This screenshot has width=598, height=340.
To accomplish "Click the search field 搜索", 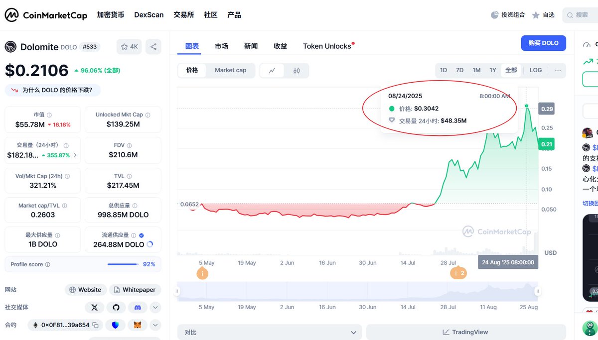I will click(581, 15).
